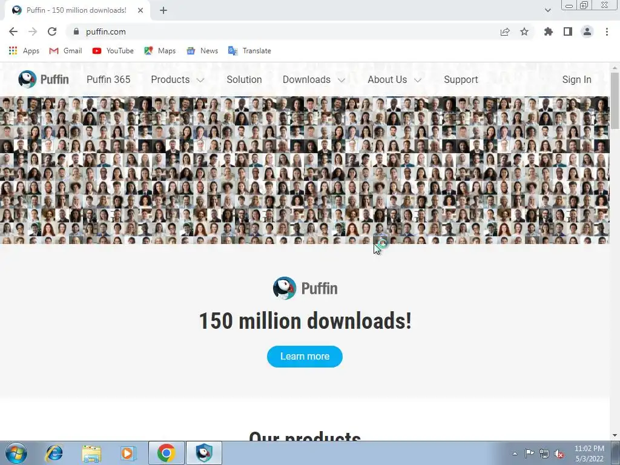Click the padlock site info icon
Viewport: 620px width, 465px height.
76,31
